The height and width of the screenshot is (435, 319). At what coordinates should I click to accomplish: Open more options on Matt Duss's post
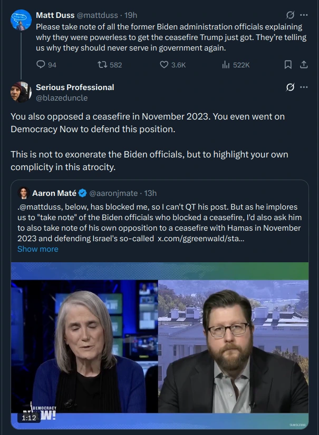[304, 15]
